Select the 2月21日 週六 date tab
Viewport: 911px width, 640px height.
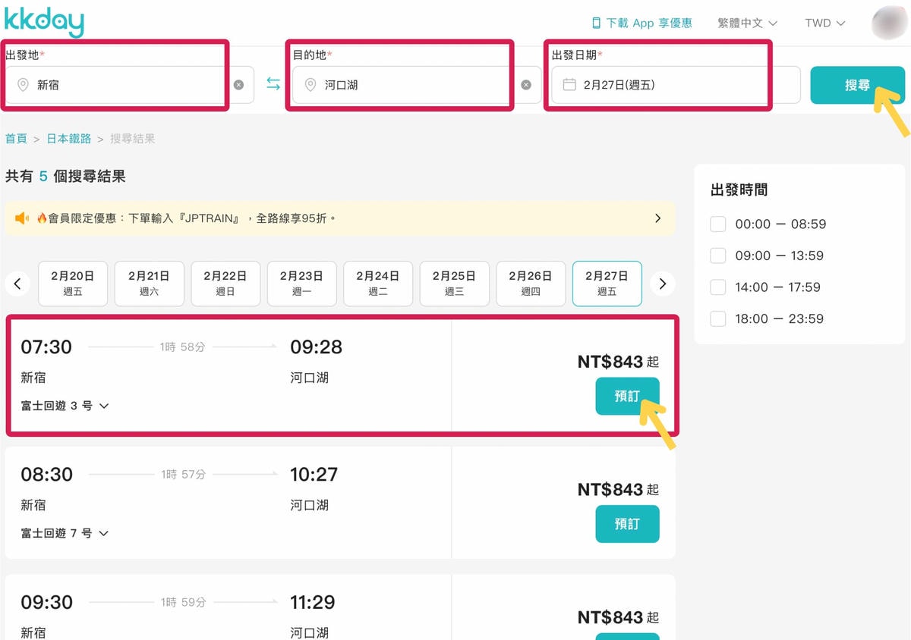pyautogui.click(x=149, y=284)
